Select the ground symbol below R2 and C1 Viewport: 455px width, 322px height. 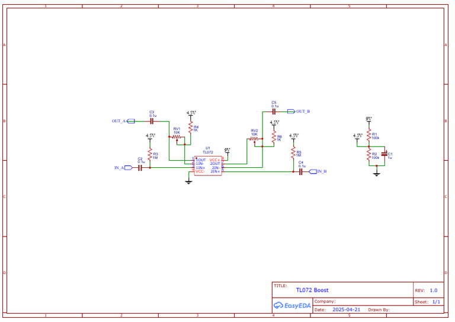click(x=377, y=174)
